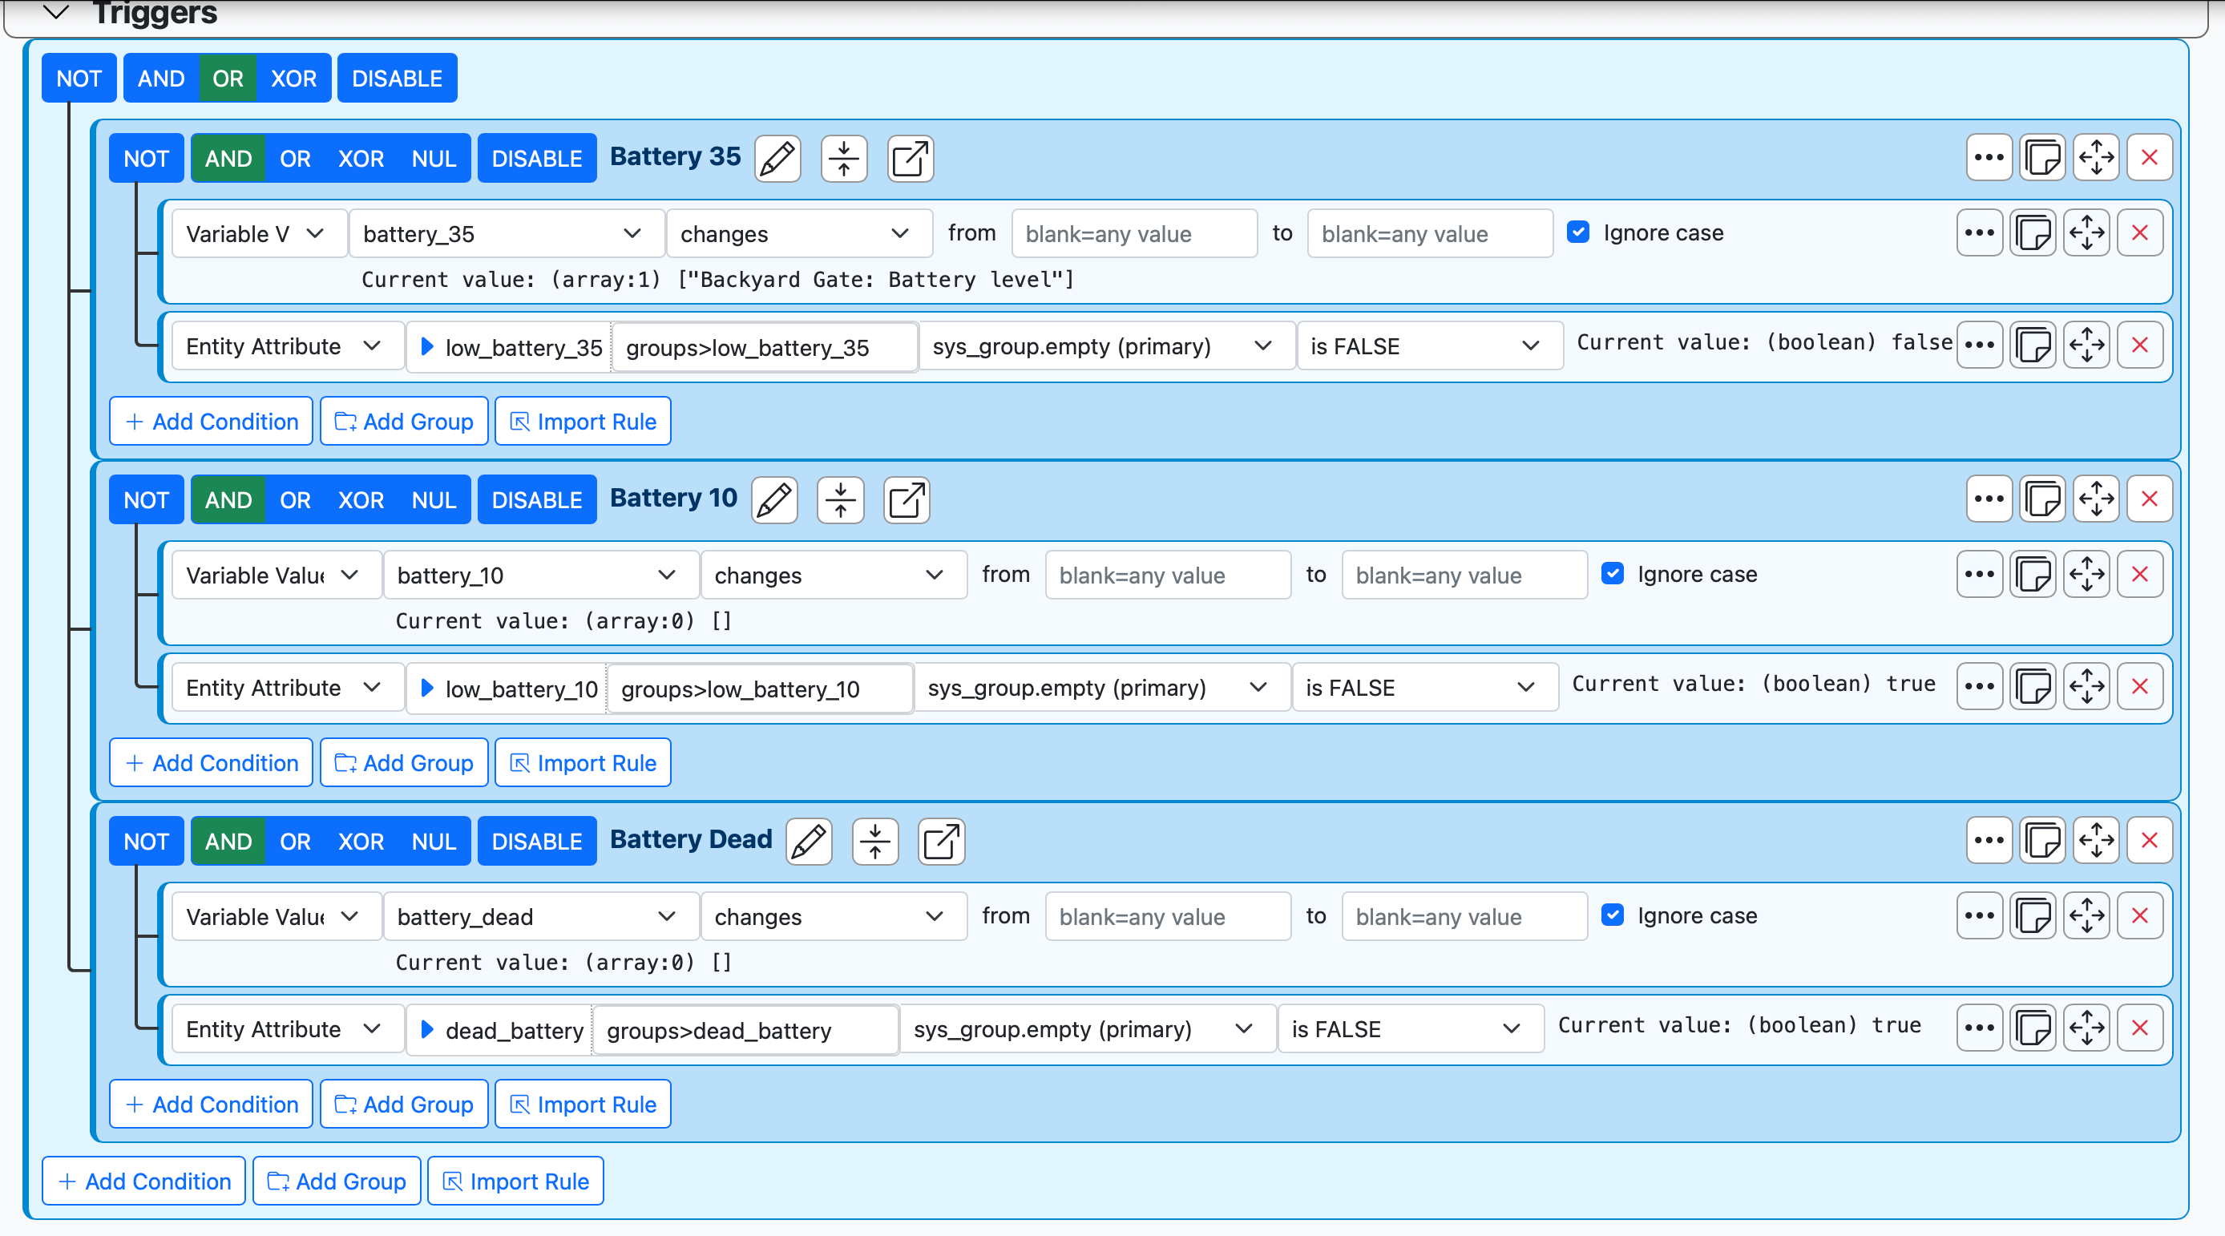Set Battery 10 group operator to NUL
This screenshot has width=2225, height=1236.
(x=434, y=500)
